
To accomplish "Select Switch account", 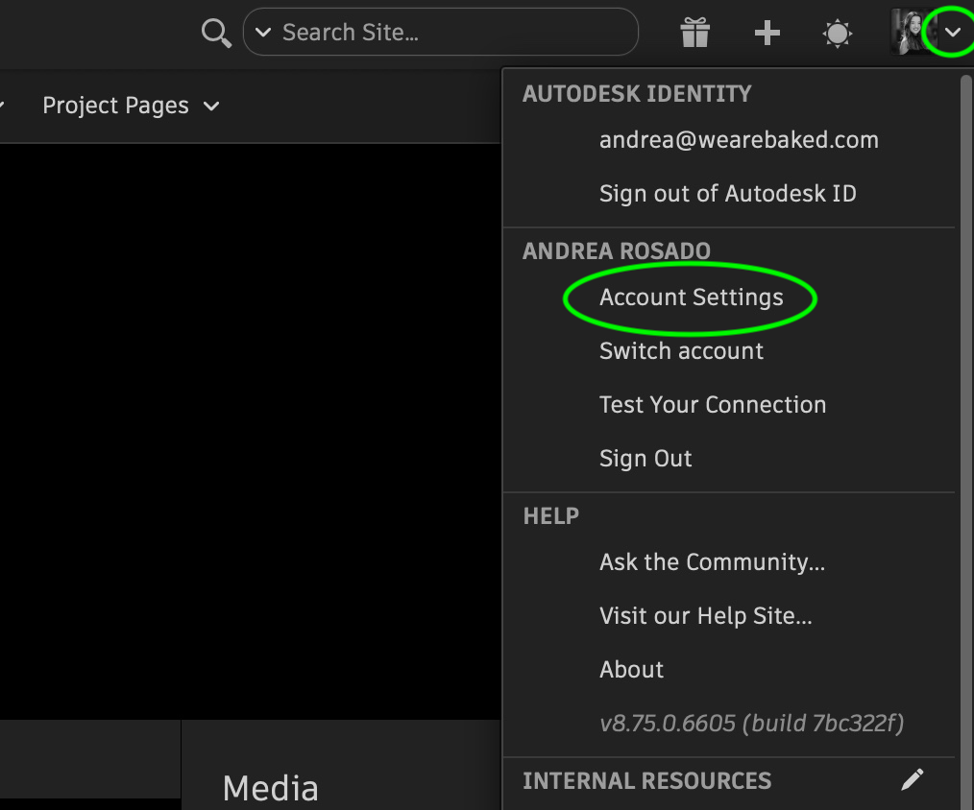I will [x=681, y=351].
